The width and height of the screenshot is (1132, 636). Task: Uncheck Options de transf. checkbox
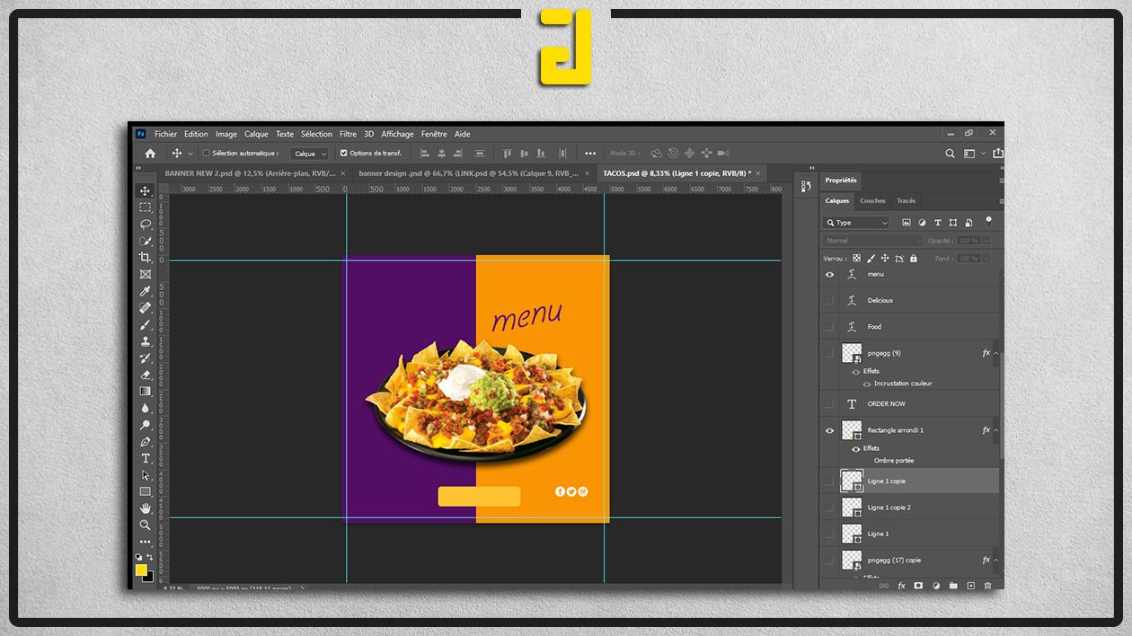(343, 154)
